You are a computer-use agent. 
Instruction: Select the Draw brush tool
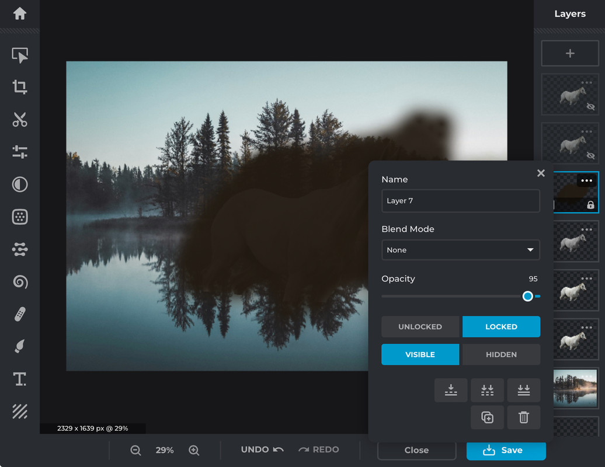click(20, 346)
